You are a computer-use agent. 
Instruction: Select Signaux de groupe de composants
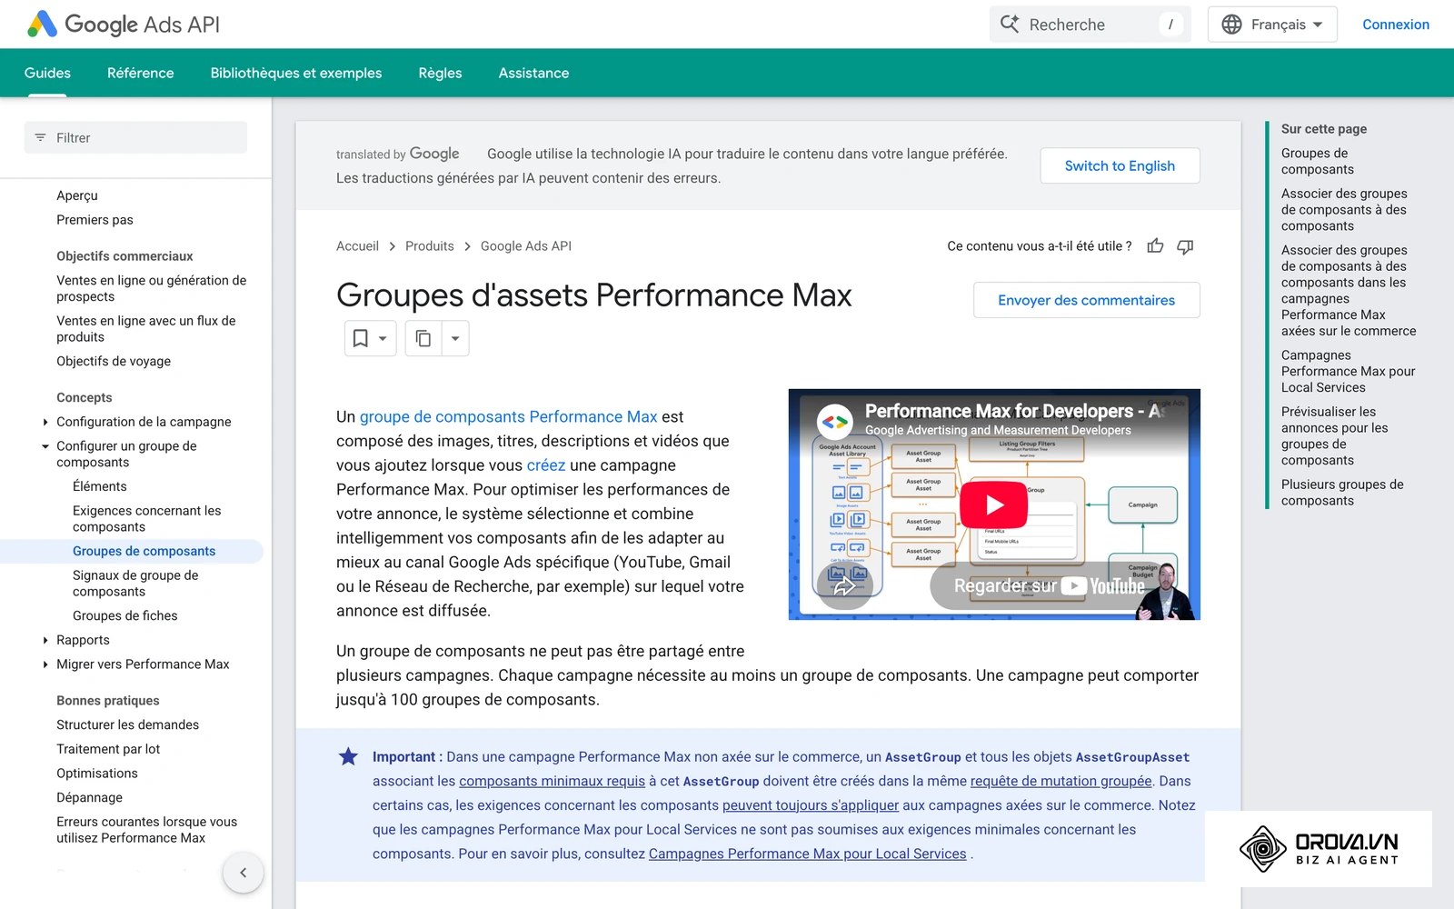tap(135, 584)
